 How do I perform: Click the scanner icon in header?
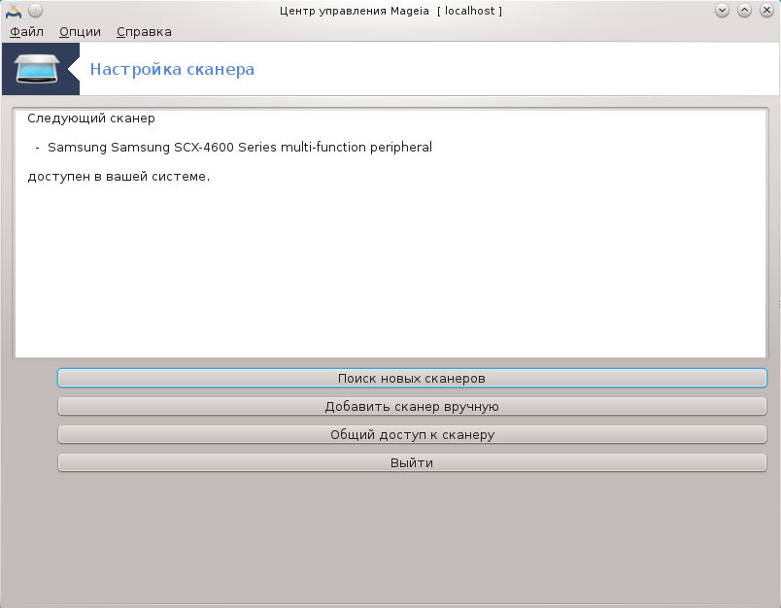click(37, 69)
